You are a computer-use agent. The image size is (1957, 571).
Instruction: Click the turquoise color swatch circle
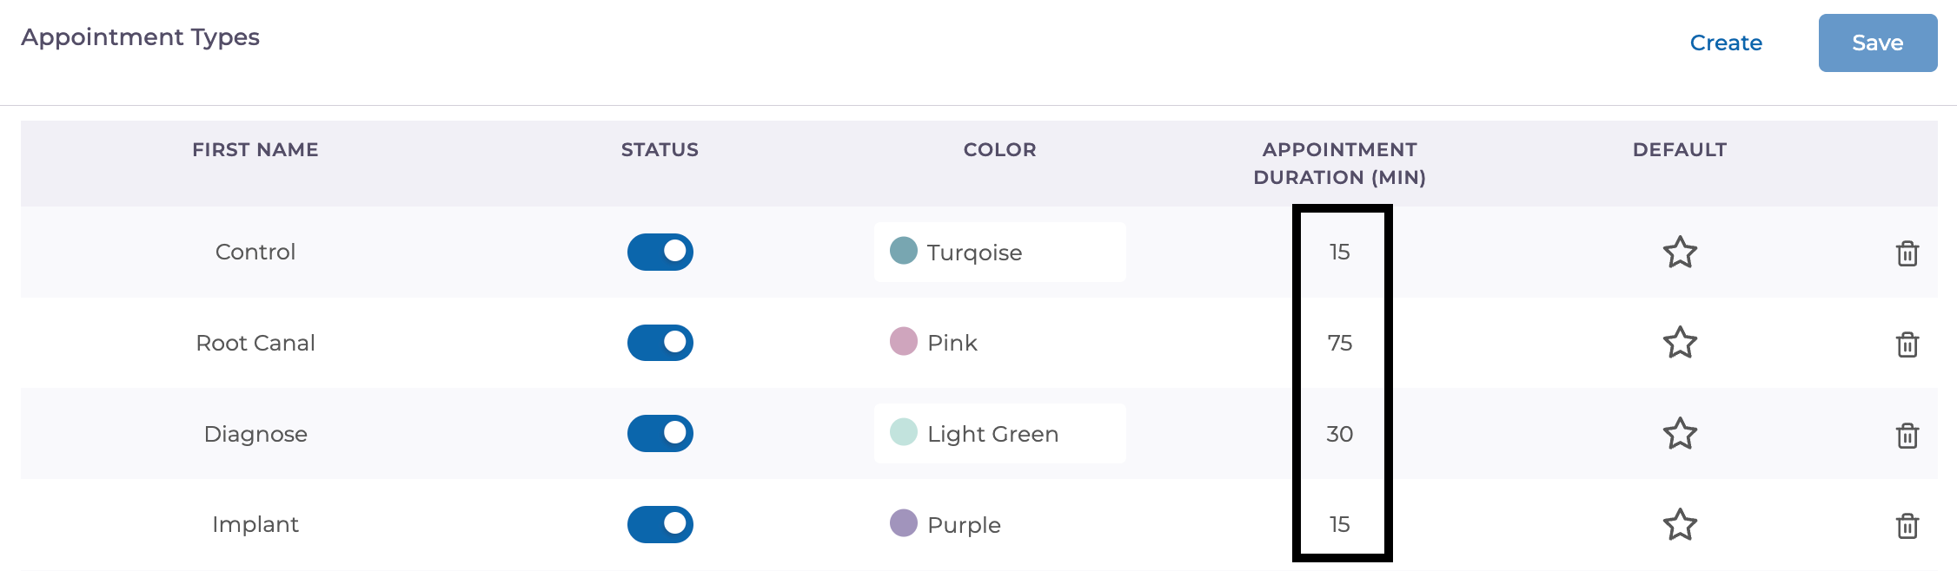click(x=904, y=251)
